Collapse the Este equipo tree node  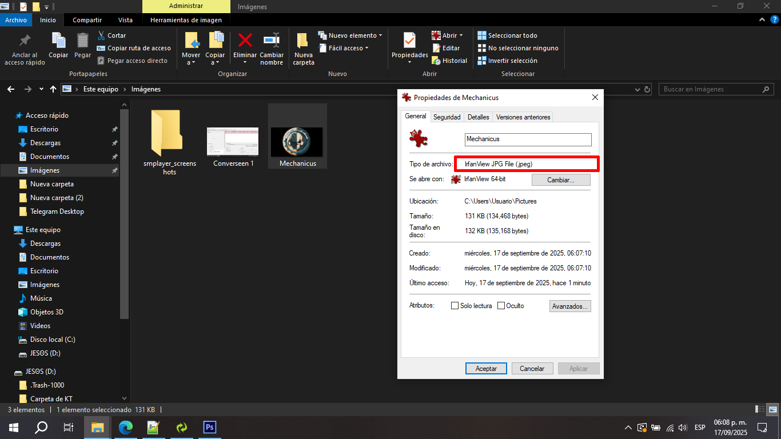tap(8, 230)
